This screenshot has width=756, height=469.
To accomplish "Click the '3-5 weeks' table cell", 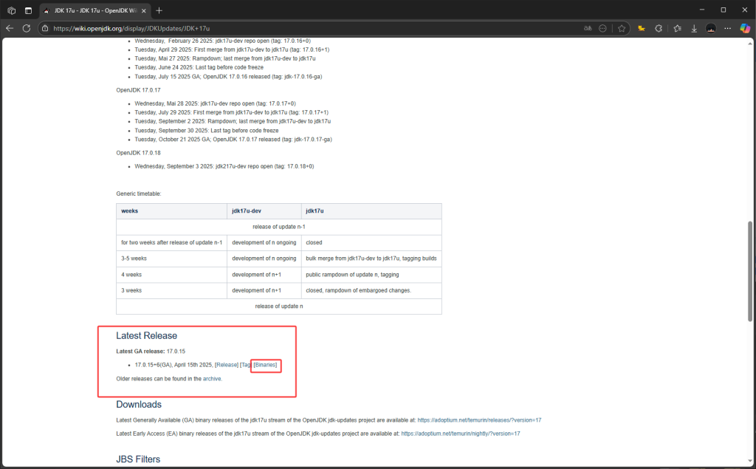I will click(x=171, y=259).
